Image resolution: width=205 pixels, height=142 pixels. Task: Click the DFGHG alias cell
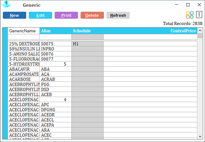tap(56, 110)
